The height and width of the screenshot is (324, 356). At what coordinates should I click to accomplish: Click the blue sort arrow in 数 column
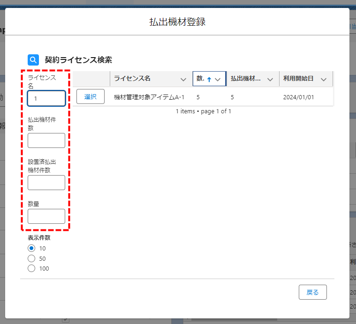pyautogui.click(x=209, y=79)
